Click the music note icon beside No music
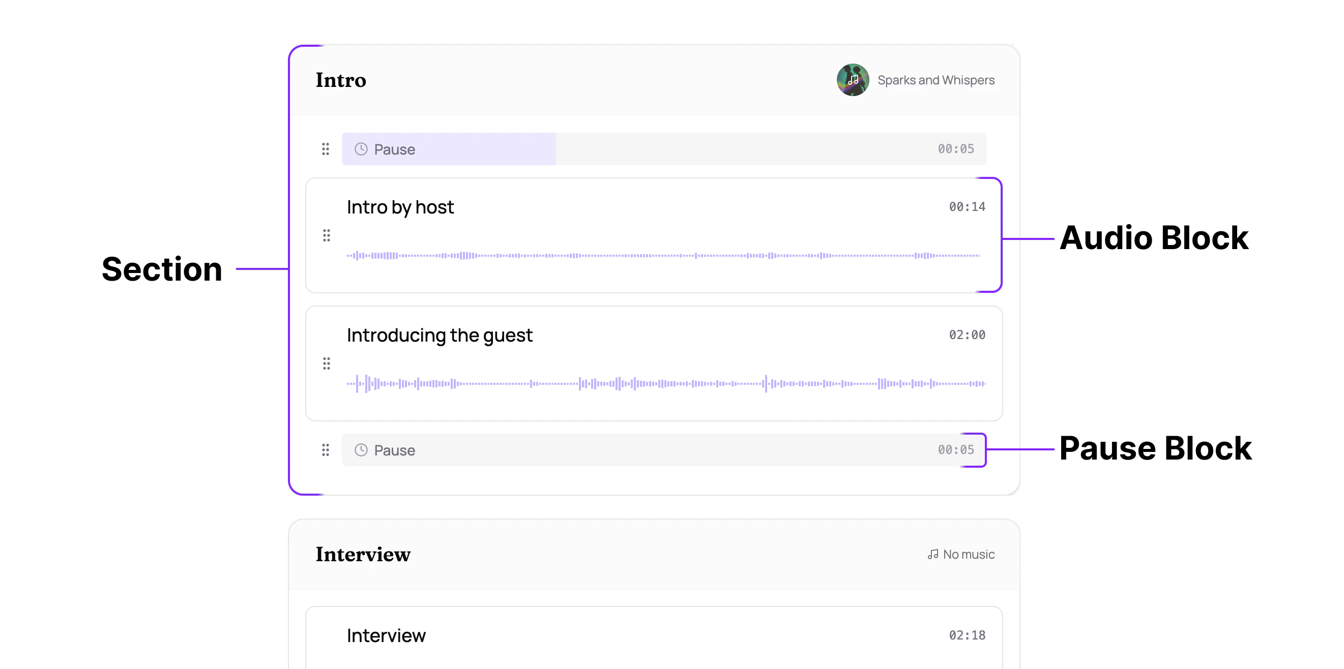The width and height of the screenshot is (1344, 669). pyautogui.click(x=932, y=554)
